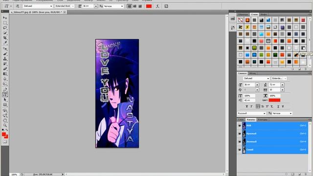Viewport: 313px width, 176px height.
Task: Toggle Faux Bold in Character panel
Action: tap(246, 107)
